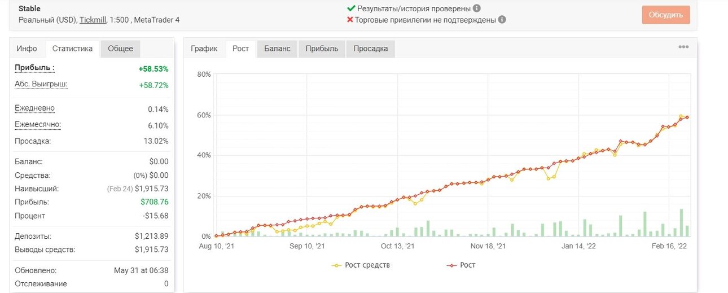Click the red X unverified privileges icon
This screenshot has height=293, width=728.
click(350, 20)
